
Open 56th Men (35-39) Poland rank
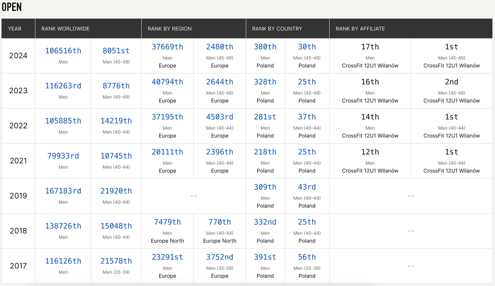307,257
